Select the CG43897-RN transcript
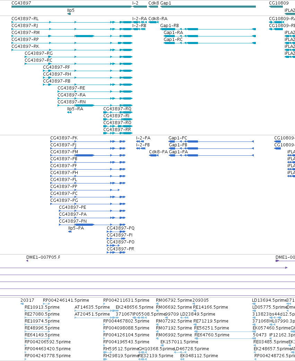 (95, 105)
